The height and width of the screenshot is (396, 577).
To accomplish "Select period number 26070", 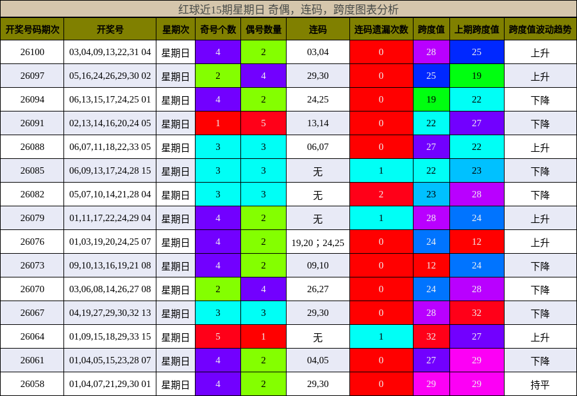I will [33, 290].
